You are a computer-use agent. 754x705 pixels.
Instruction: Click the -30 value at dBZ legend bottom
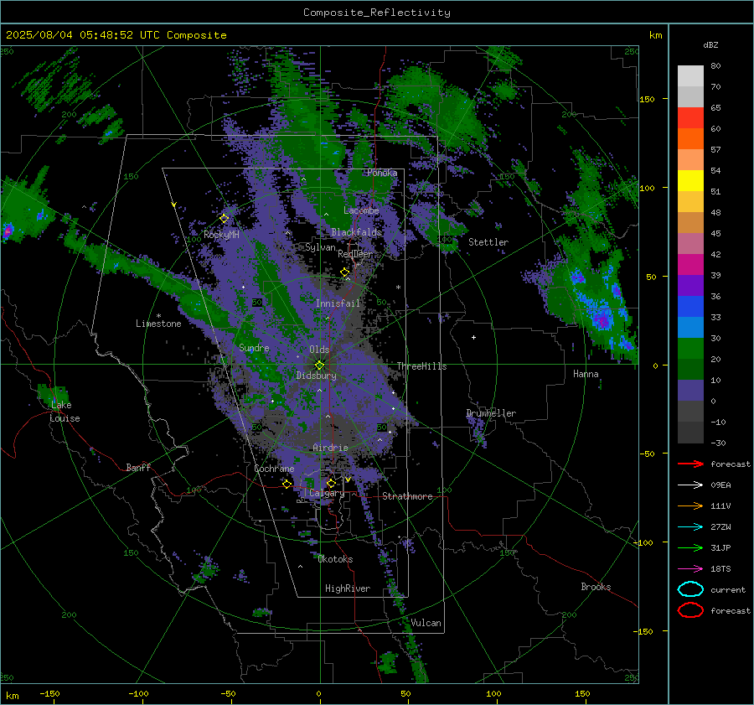(x=719, y=443)
